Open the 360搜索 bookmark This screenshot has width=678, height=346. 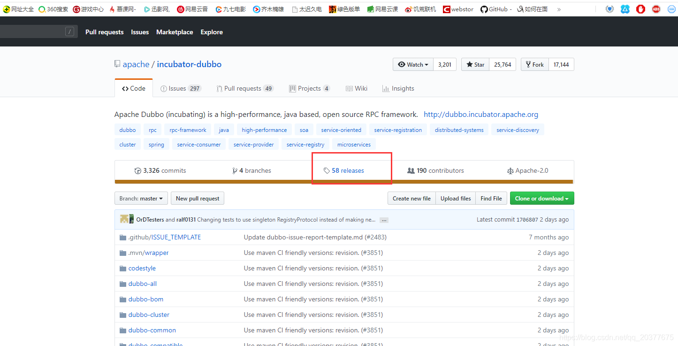coord(53,9)
